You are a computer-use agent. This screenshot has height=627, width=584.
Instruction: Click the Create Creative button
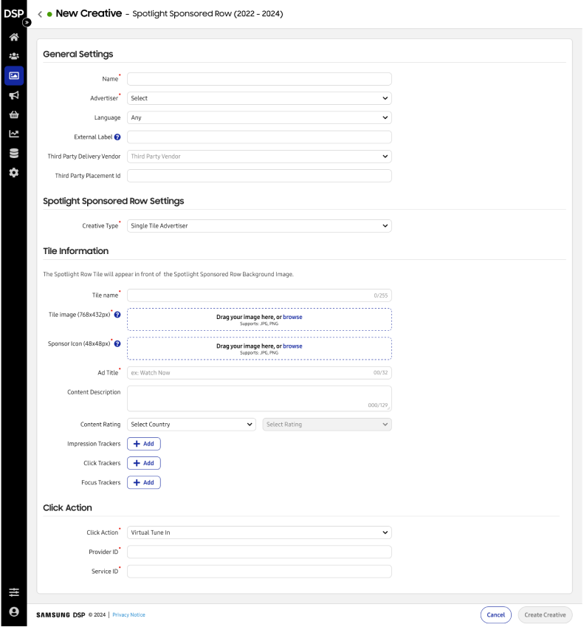pyautogui.click(x=545, y=615)
